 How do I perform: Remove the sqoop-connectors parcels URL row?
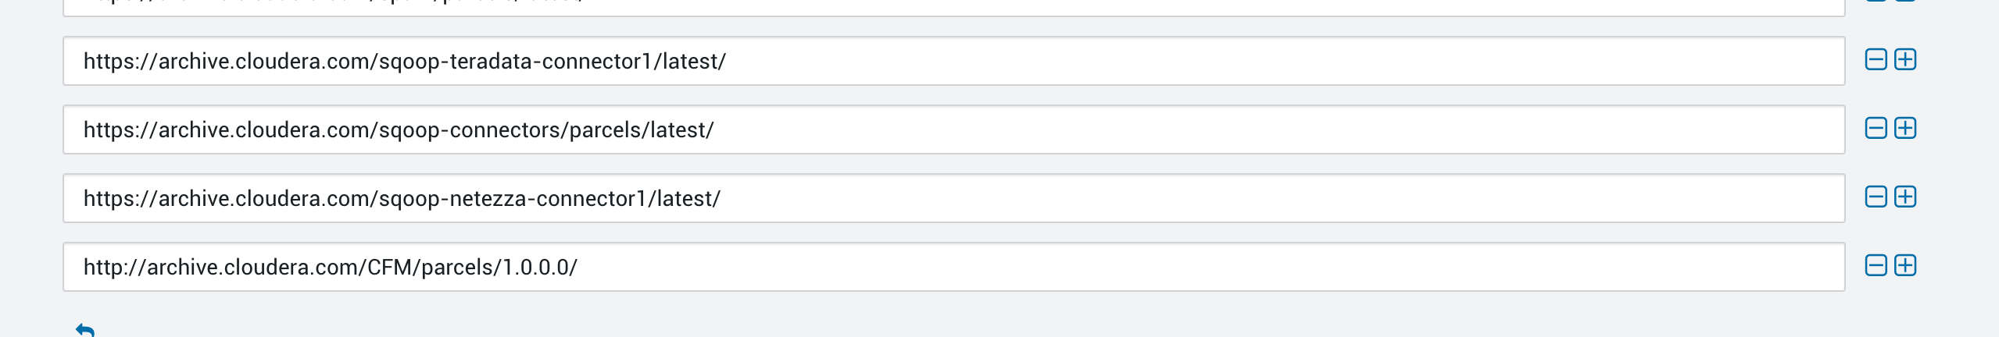click(1876, 129)
